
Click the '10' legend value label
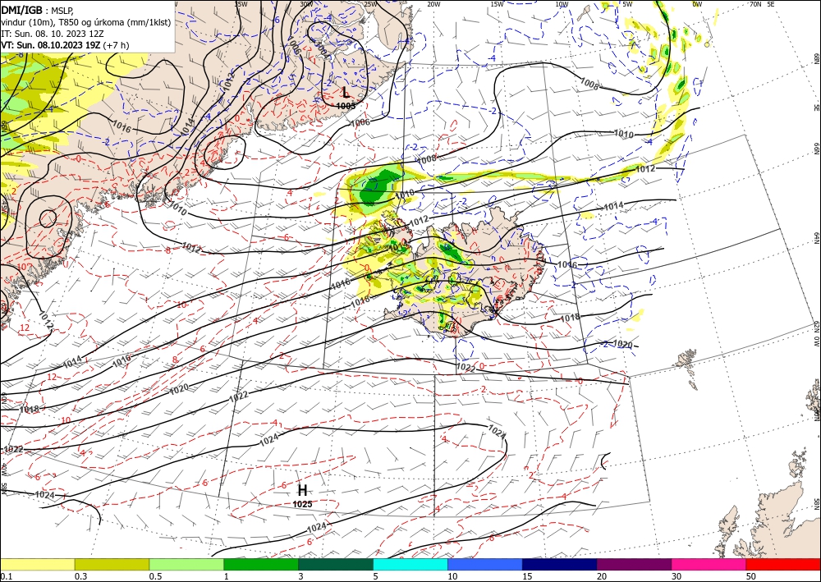[x=452, y=576]
